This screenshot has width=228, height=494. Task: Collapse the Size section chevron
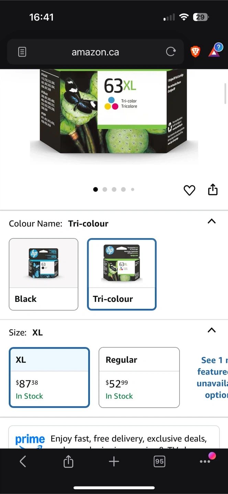click(x=212, y=330)
